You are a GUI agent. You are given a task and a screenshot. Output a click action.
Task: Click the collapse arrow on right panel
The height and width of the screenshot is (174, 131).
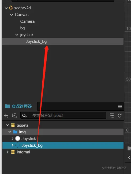coord(129,157)
